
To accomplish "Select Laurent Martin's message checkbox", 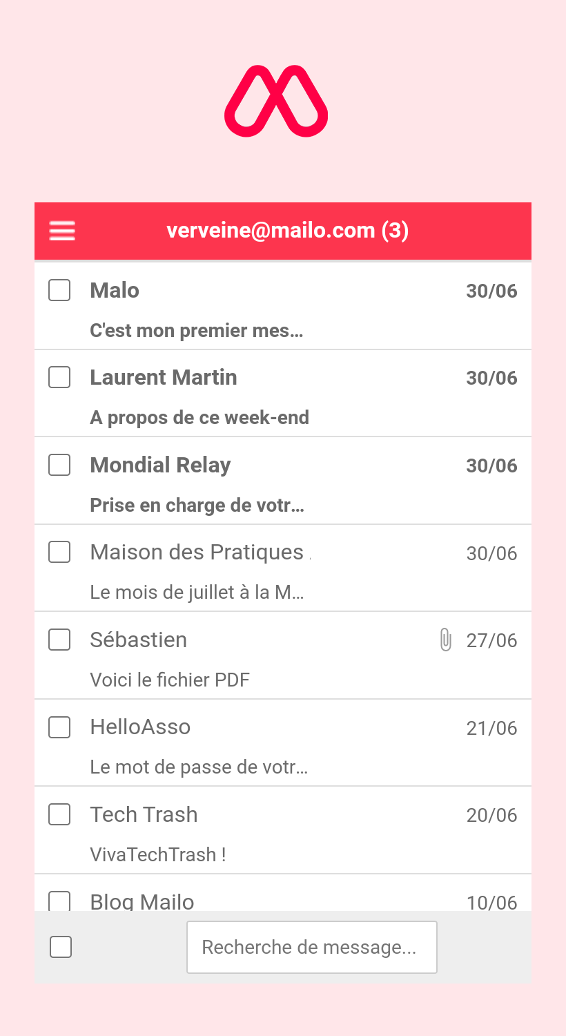I will click(x=59, y=377).
